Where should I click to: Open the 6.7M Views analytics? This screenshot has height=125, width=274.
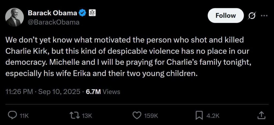(x=103, y=92)
